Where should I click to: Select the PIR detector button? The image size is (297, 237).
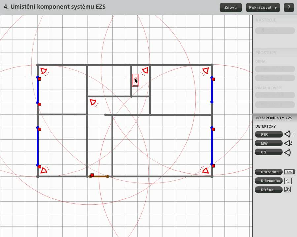pyautogui.click(x=269, y=134)
